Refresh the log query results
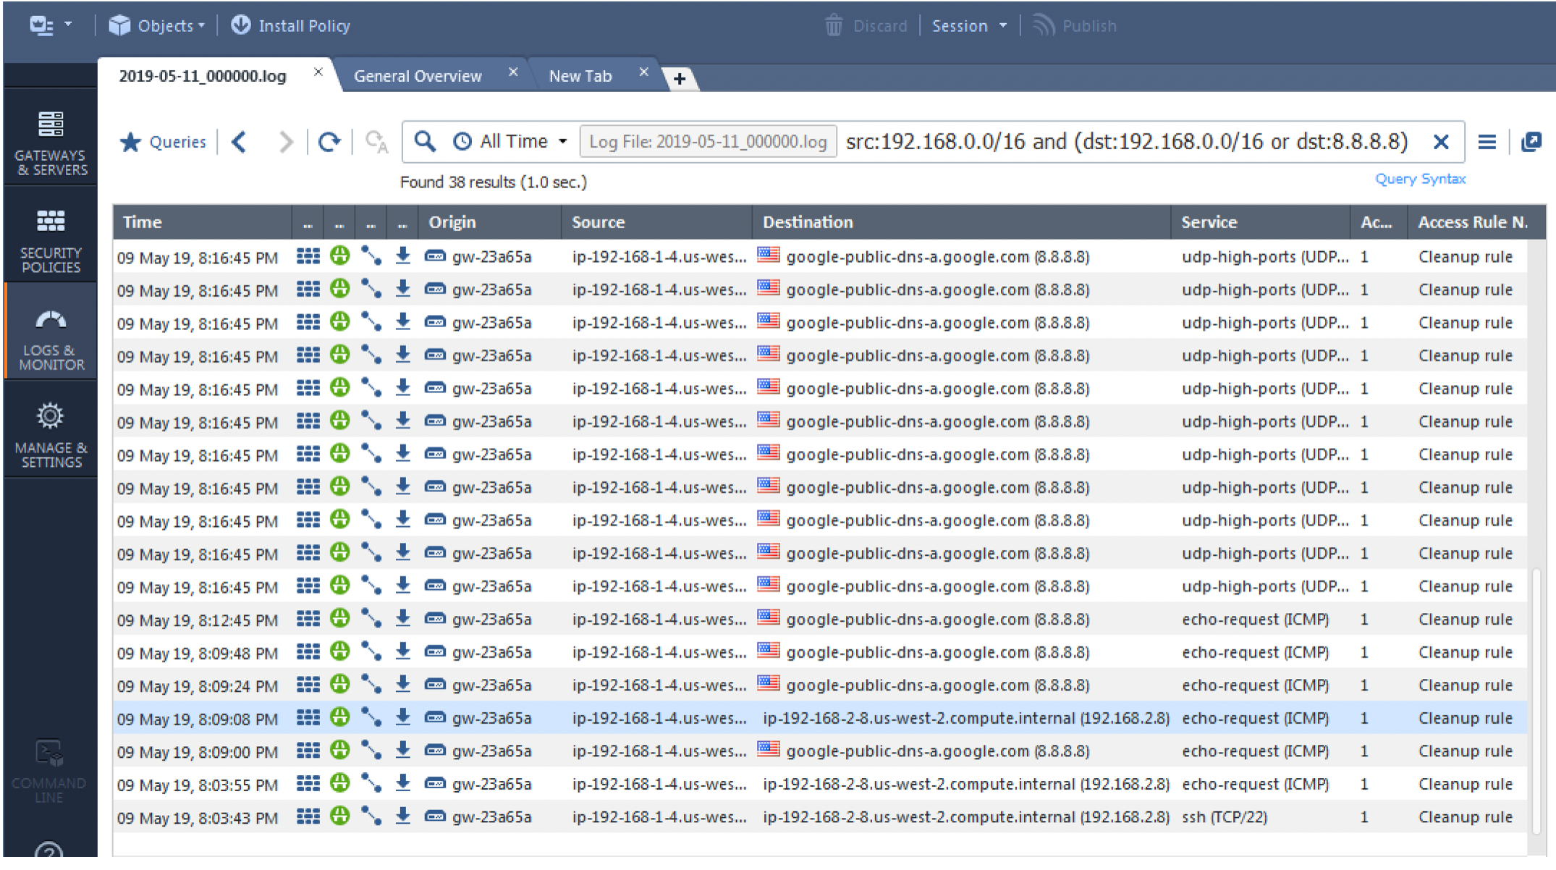 tap(329, 142)
